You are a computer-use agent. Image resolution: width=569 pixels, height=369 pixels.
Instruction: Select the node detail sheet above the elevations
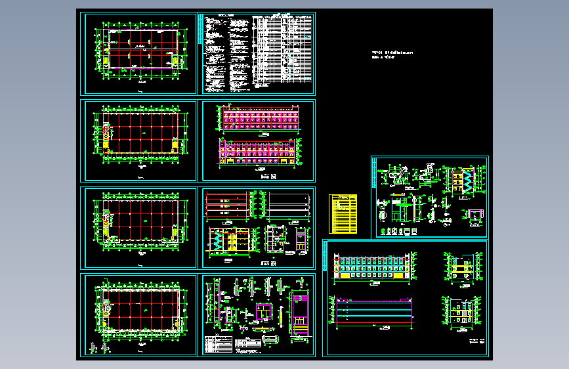coord(430,197)
